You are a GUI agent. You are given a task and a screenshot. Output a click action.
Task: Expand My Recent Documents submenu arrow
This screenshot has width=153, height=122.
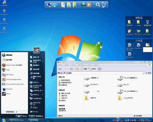tap(43, 61)
